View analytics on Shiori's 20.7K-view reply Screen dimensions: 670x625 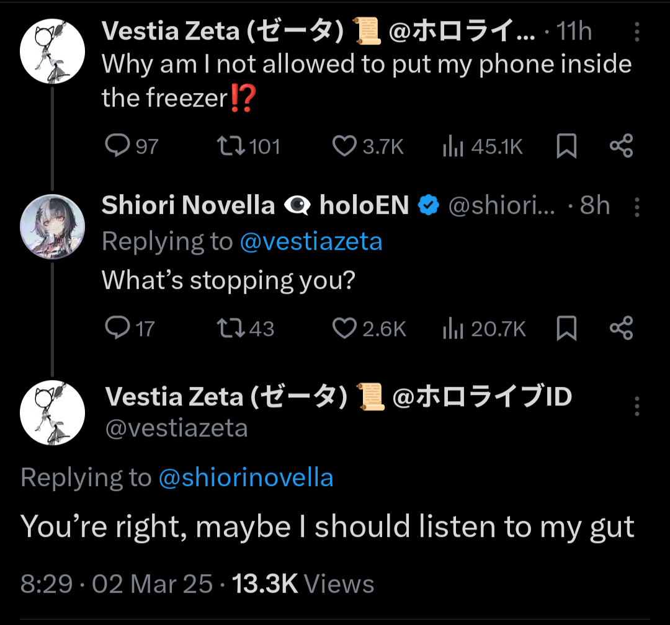(x=453, y=329)
